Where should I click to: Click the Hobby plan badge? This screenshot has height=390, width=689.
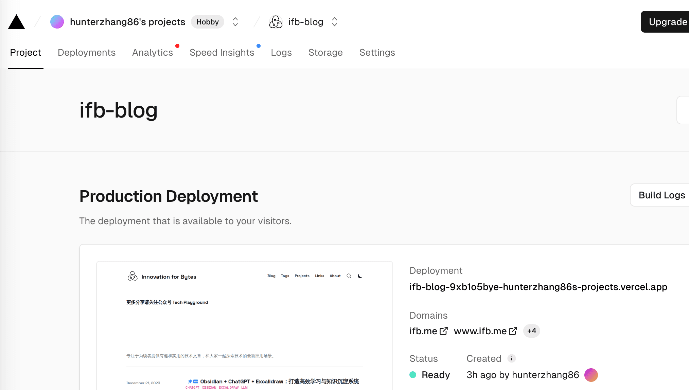(207, 22)
